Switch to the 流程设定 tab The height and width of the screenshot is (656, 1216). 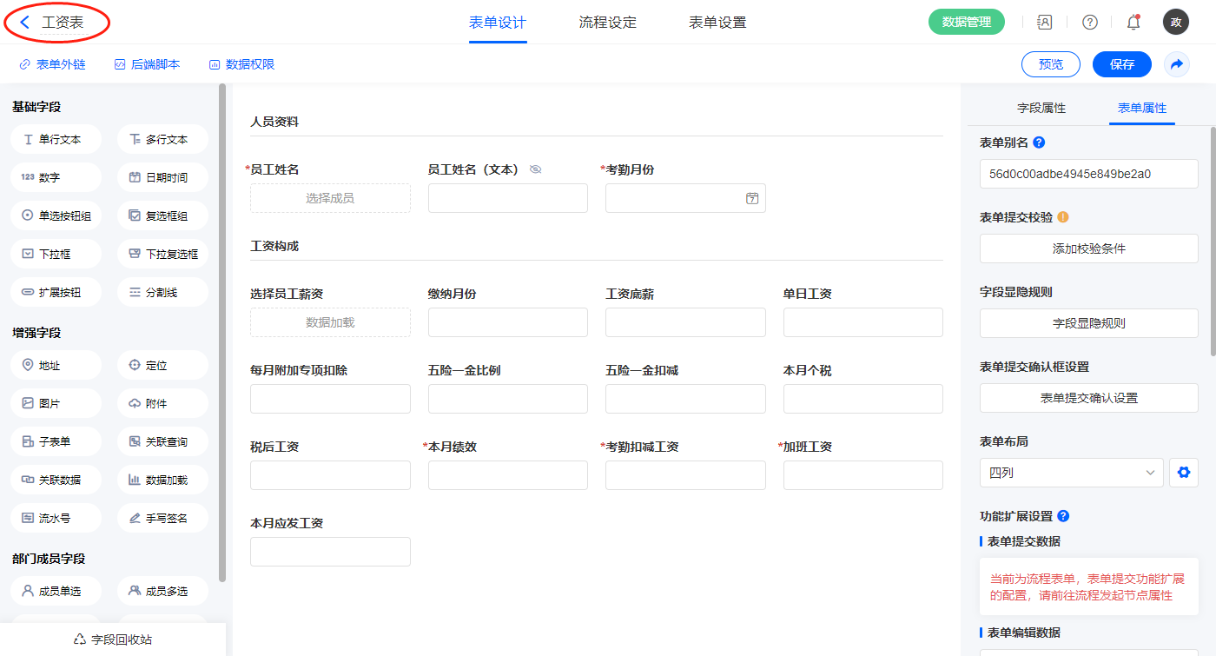[x=607, y=23]
